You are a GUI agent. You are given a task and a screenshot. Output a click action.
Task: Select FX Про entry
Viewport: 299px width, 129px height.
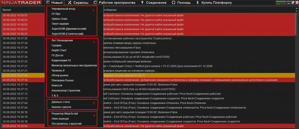pyautogui.click(x=56, y=14)
